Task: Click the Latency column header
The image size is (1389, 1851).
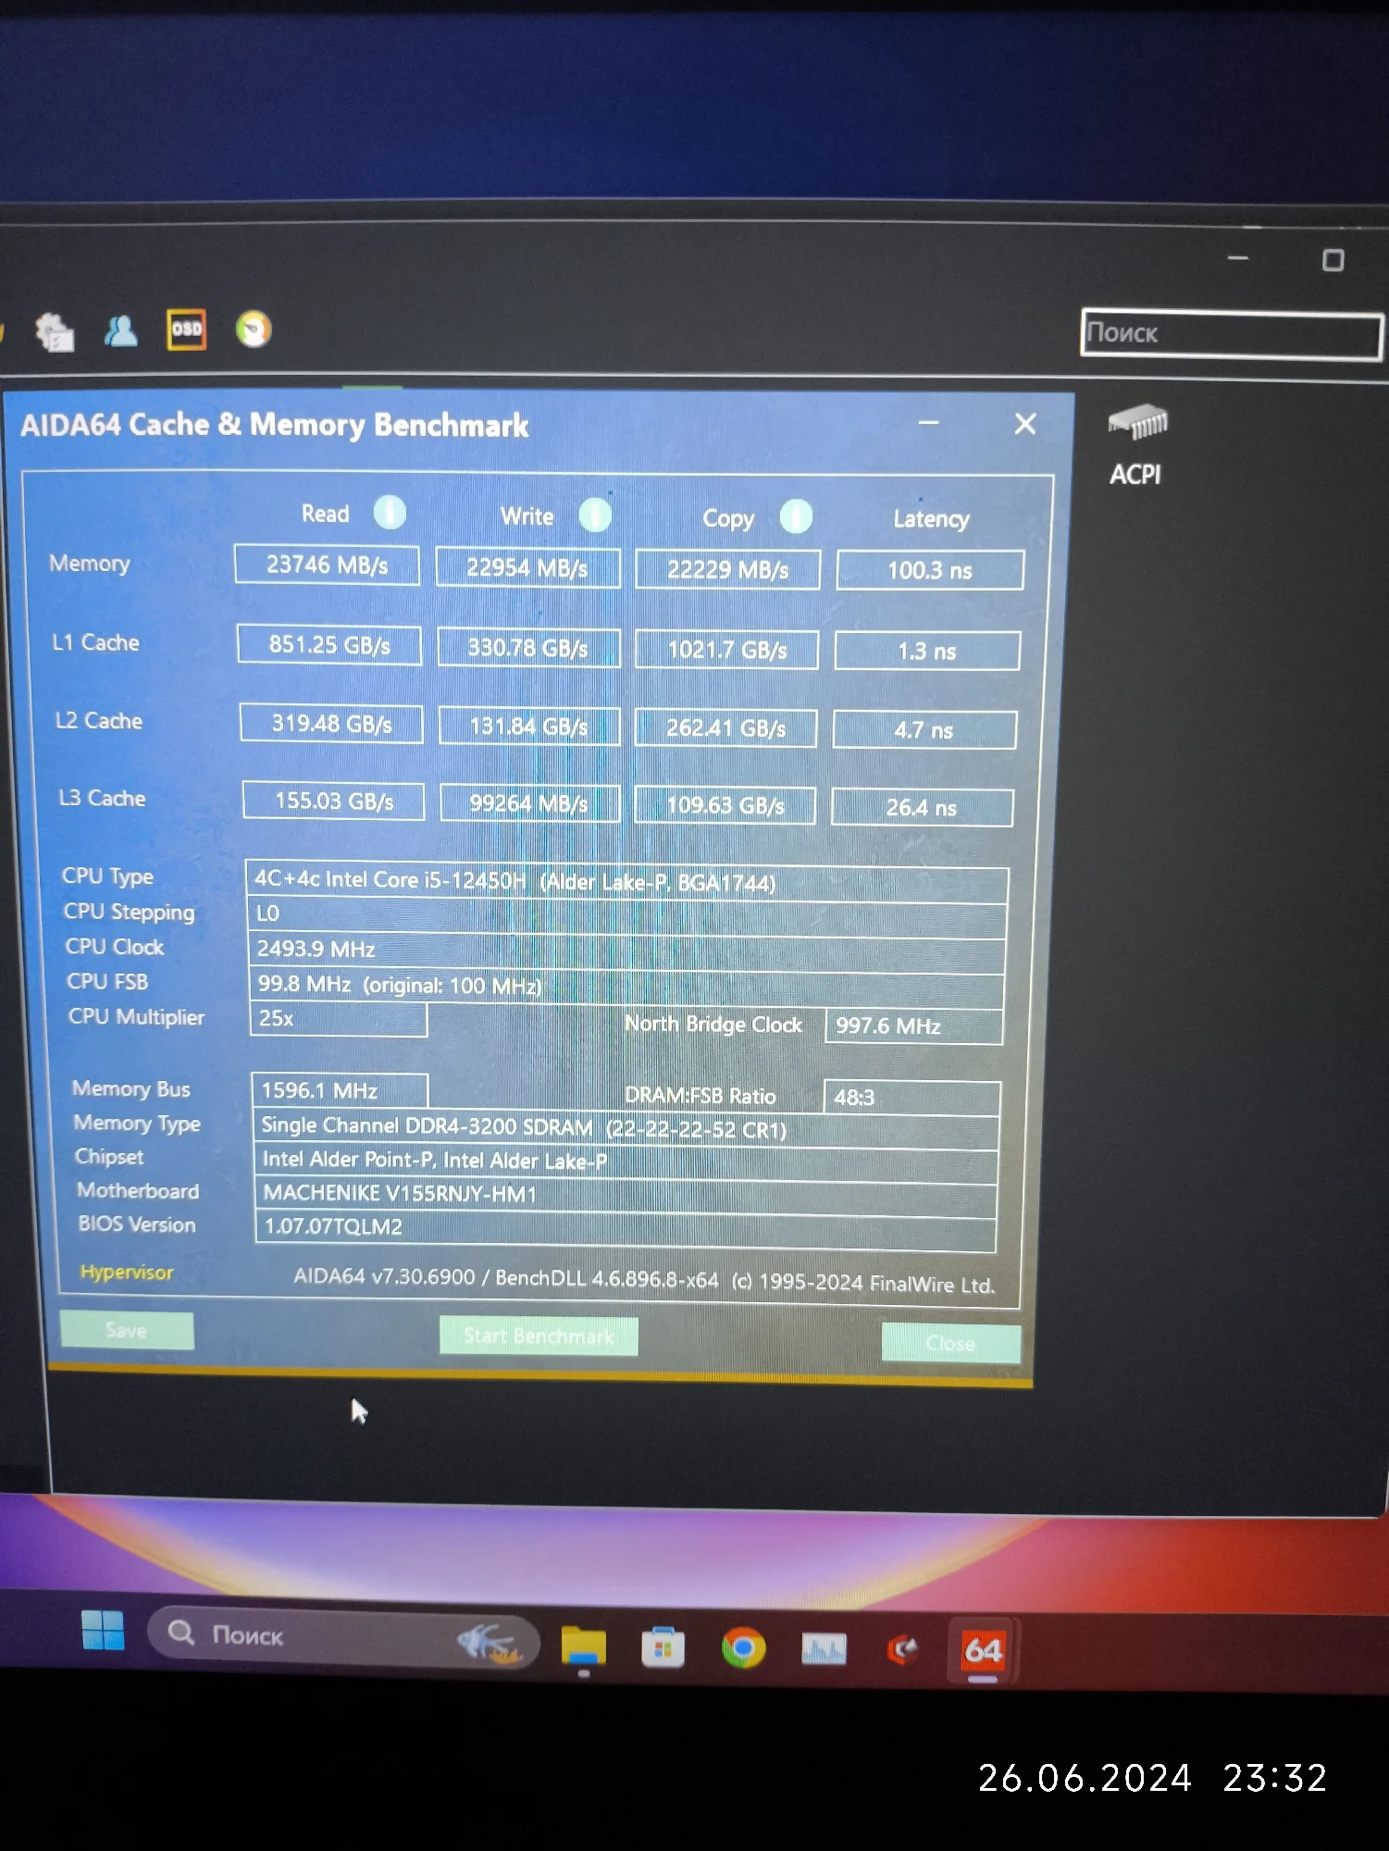Action: [x=931, y=519]
